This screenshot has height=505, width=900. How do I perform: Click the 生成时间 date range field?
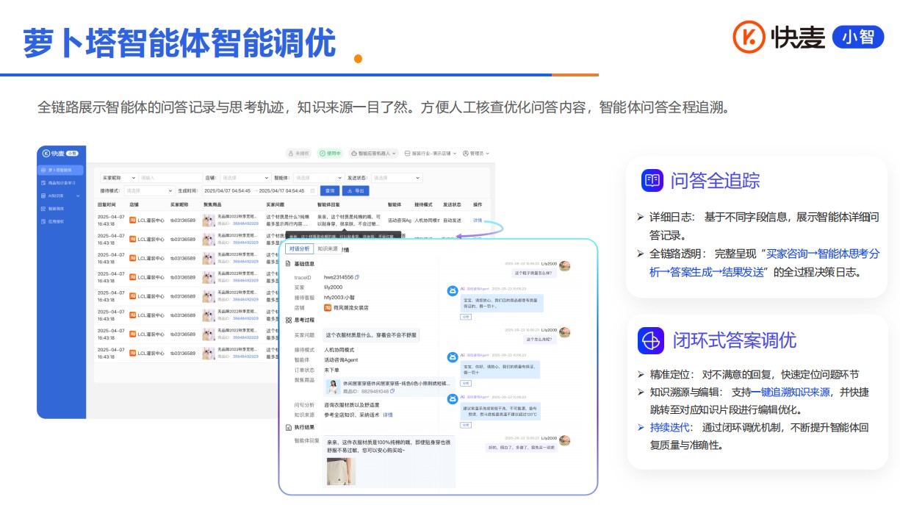point(259,191)
